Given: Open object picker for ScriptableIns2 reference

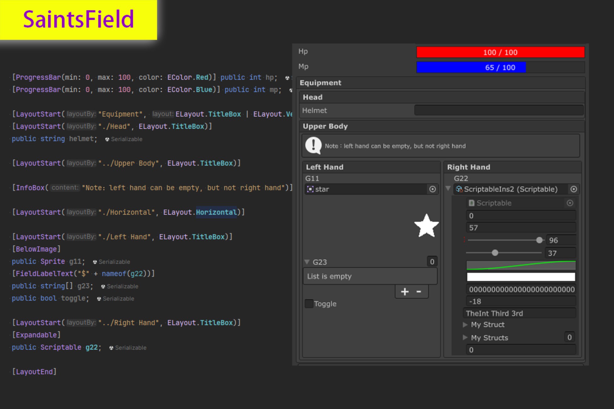Looking at the screenshot, I should click(x=574, y=189).
